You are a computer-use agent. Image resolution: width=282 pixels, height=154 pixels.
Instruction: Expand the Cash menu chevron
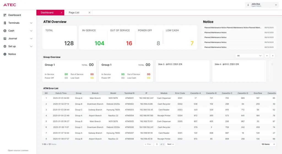(31, 31)
